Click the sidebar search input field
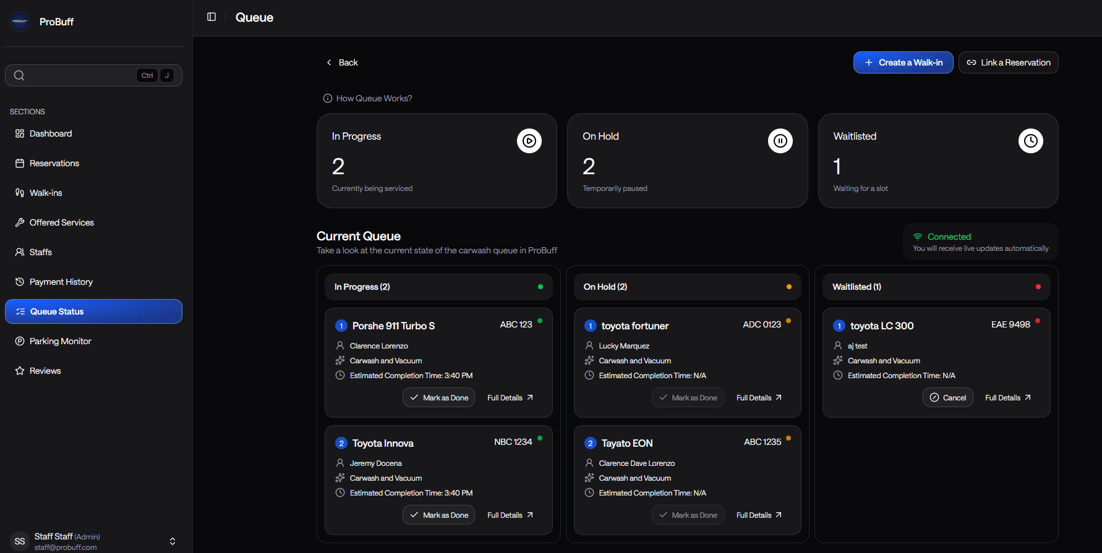The height and width of the screenshot is (553, 1102). coord(93,75)
